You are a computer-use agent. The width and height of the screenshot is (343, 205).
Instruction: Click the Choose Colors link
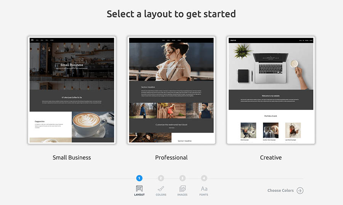coord(280,191)
